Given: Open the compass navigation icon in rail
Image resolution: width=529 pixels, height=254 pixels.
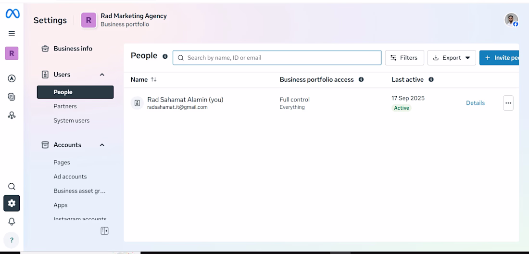Looking at the screenshot, I should (12, 78).
